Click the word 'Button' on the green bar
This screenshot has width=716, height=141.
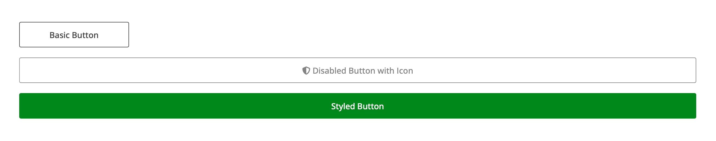(x=371, y=107)
